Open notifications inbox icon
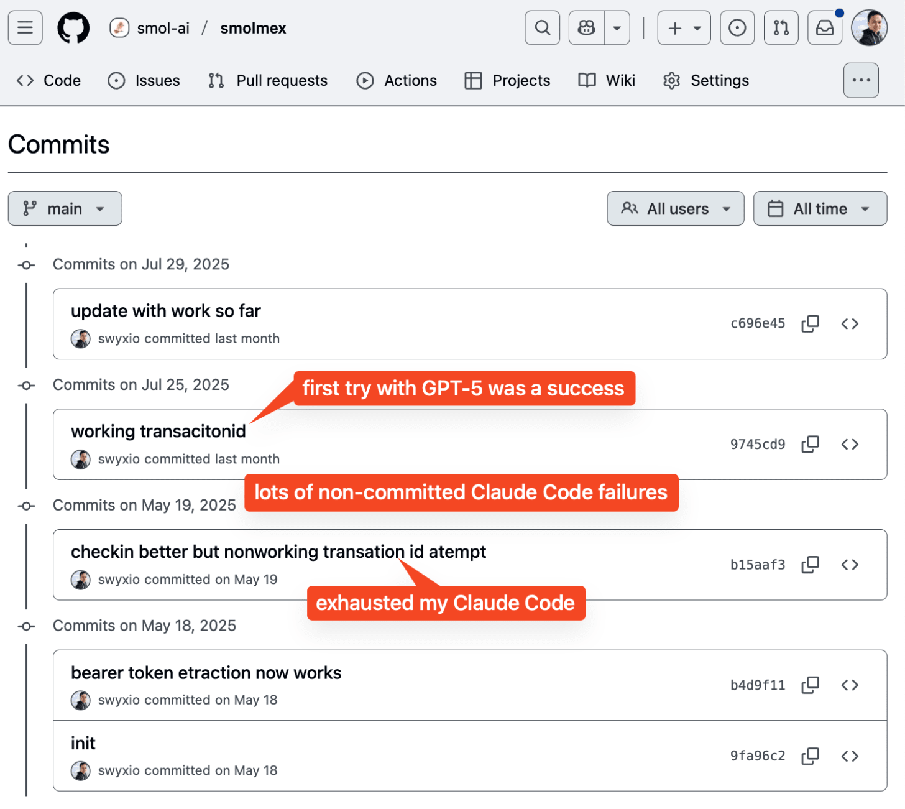 [x=825, y=28]
